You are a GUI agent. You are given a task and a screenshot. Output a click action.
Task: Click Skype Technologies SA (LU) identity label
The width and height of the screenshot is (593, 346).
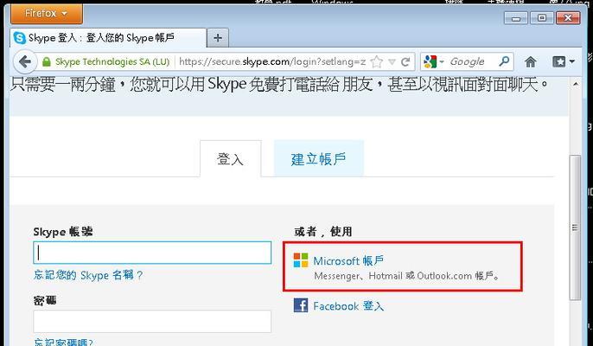click(112, 61)
